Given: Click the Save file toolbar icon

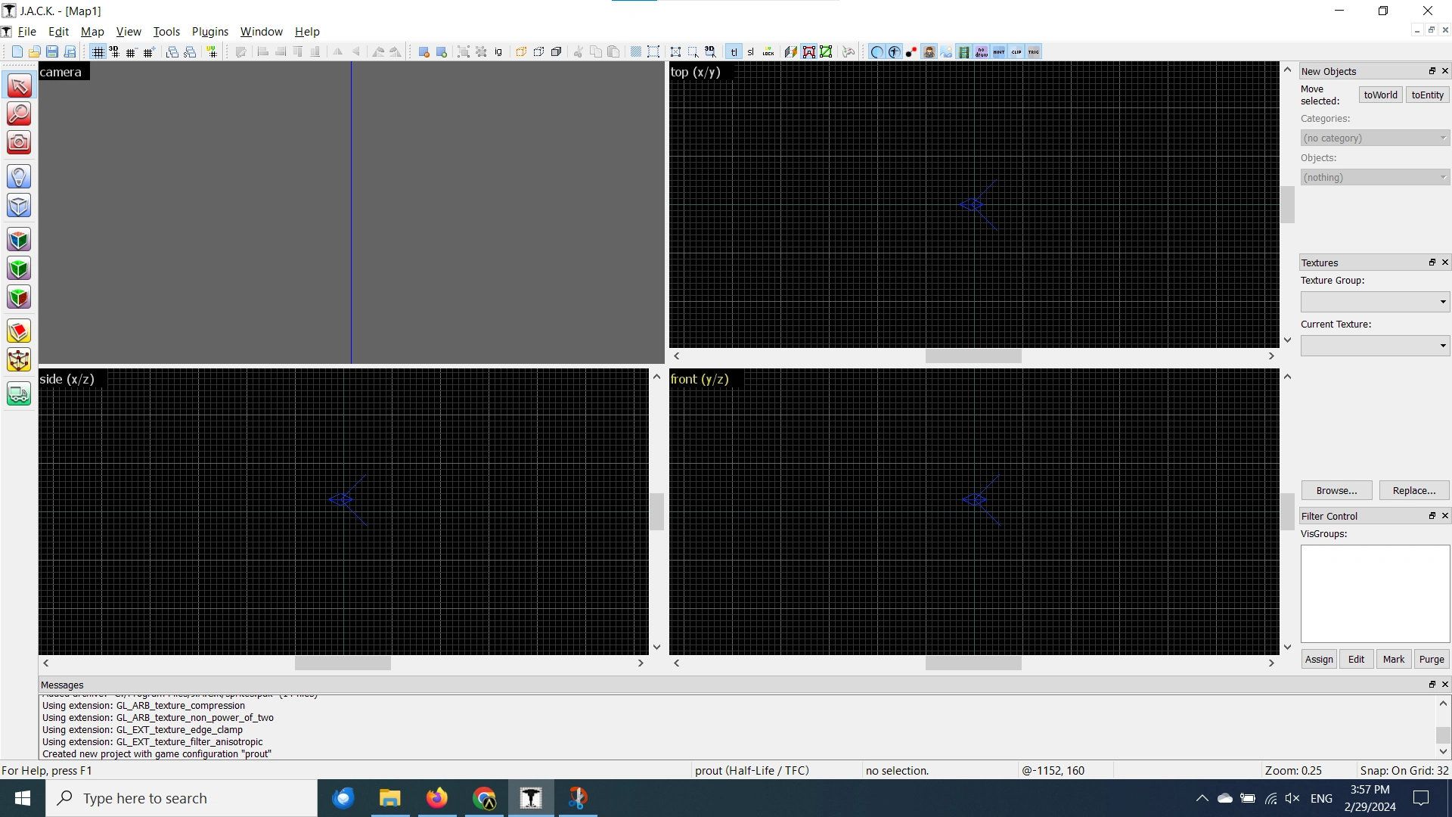Looking at the screenshot, I should click(x=52, y=51).
